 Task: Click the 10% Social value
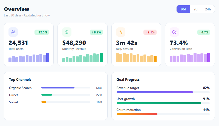click(x=99, y=102)
